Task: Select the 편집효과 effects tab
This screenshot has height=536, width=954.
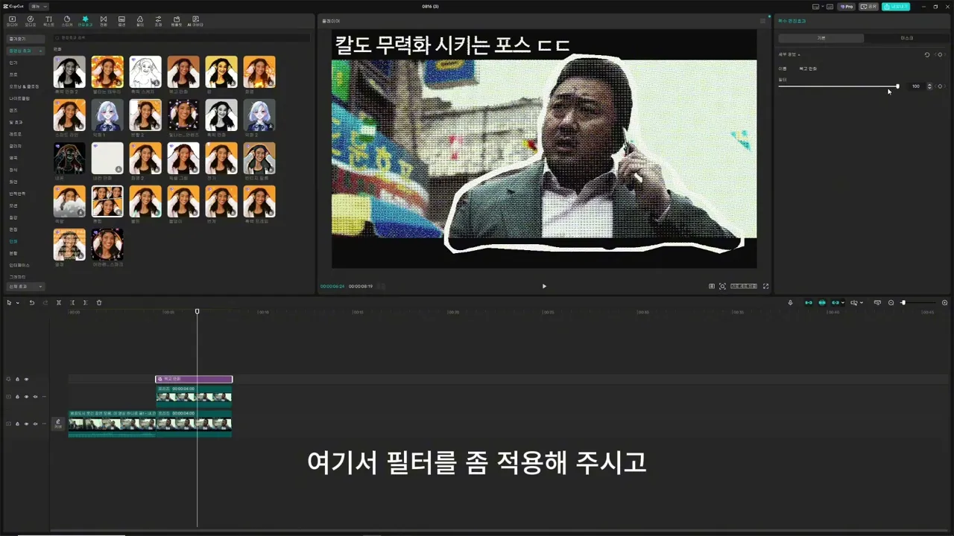Action: coord(85,21)
